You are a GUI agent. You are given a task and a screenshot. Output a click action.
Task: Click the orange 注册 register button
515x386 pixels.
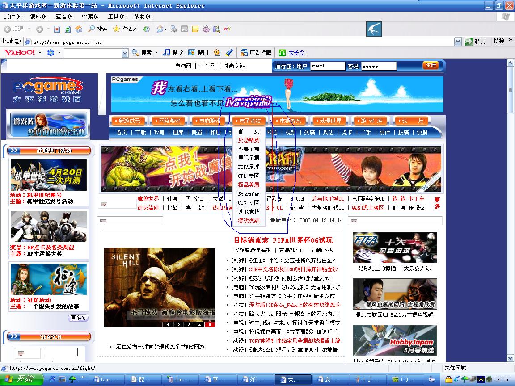point(431,65)
